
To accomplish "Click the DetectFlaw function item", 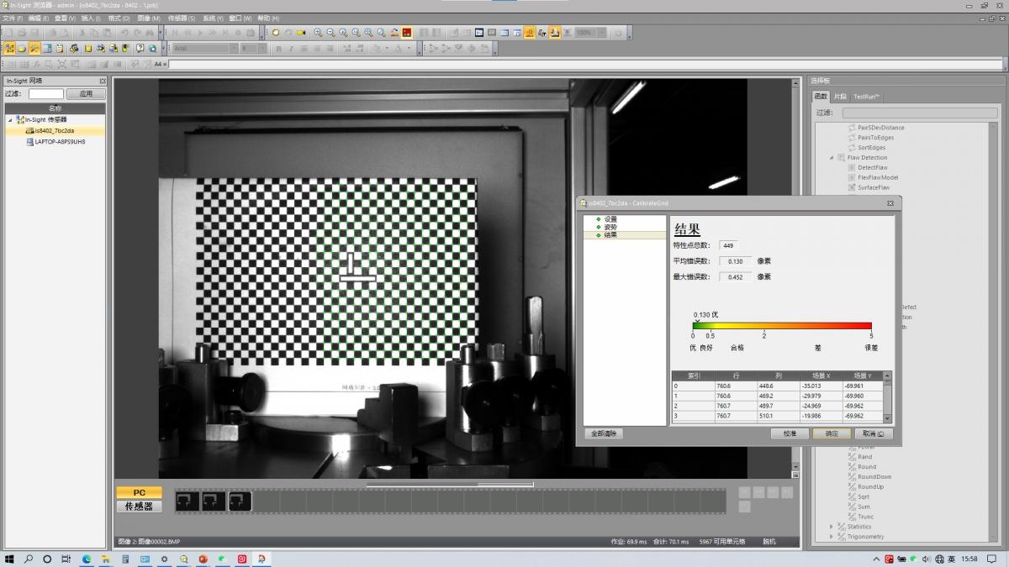I will (872, 168).
